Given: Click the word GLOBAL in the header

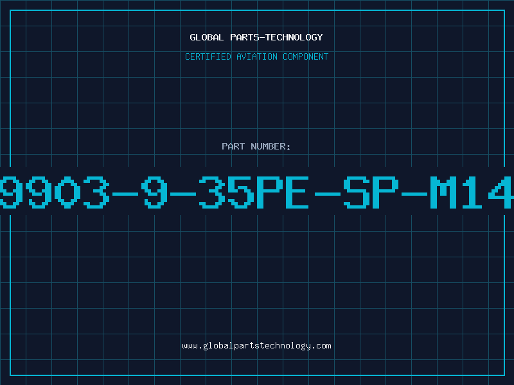Looking at the screenshot, I should (207, 37).
